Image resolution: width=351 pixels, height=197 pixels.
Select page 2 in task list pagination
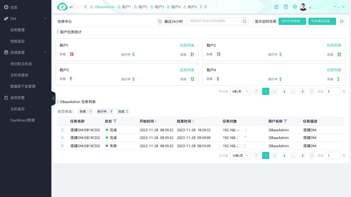(275, 155)
